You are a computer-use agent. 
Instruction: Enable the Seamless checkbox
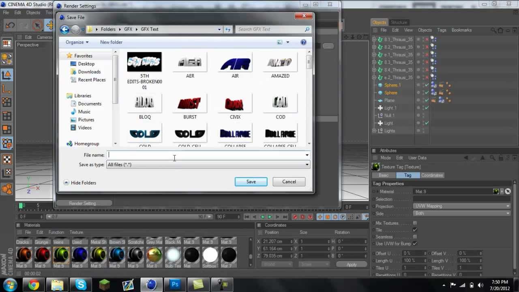(x=415, y=237)
